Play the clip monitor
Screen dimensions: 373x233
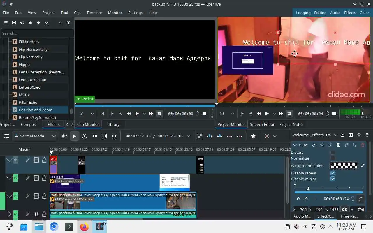coord(137,114)
